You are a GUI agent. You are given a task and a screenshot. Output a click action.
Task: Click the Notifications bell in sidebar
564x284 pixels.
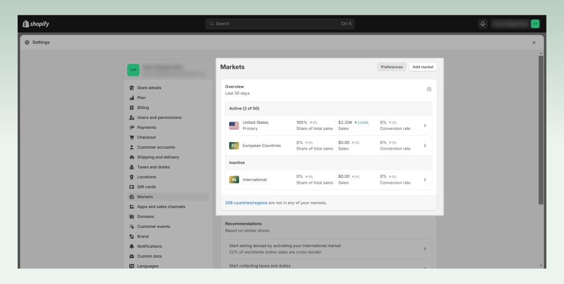132,246
